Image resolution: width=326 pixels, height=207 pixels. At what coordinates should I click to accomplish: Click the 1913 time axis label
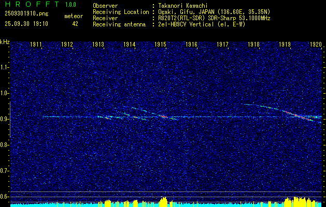coord(98,44)
